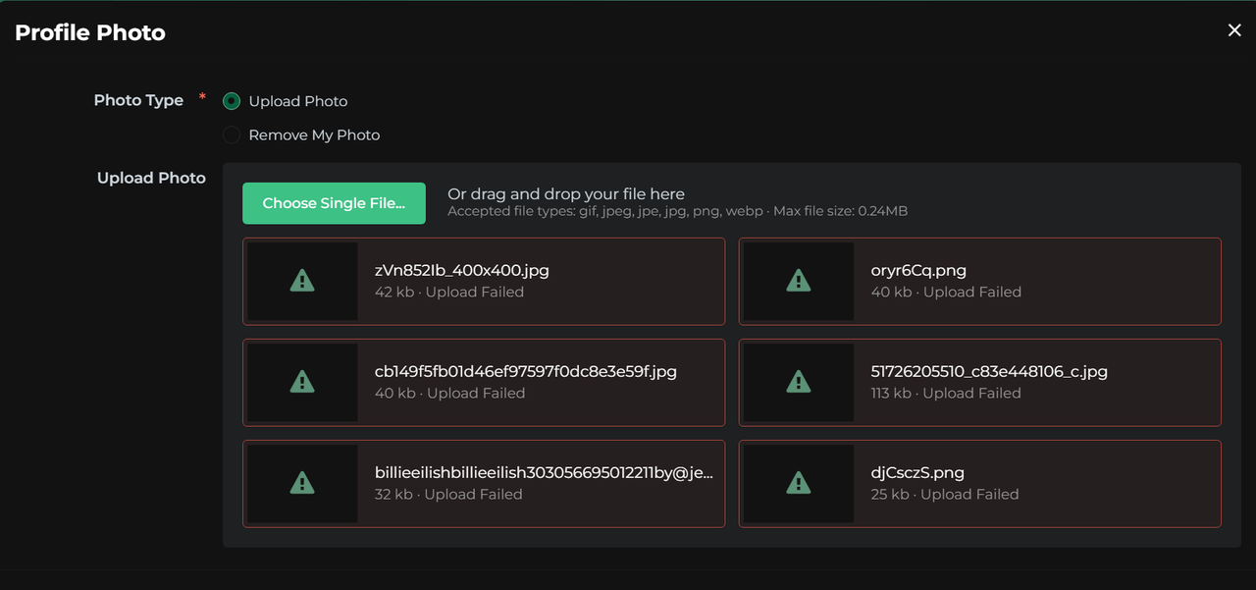Click '42 kb · Upload Failed' status text
This screenshot has height=590, width=1256.
tap(449, 292)
